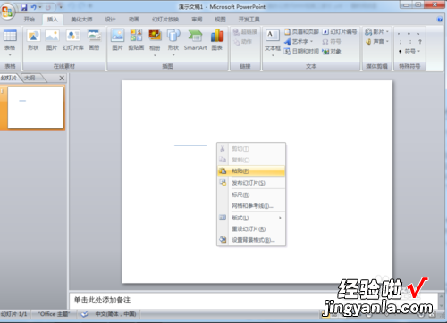Open the 幻灯片库 online slide library

click(x=73, y=39)
